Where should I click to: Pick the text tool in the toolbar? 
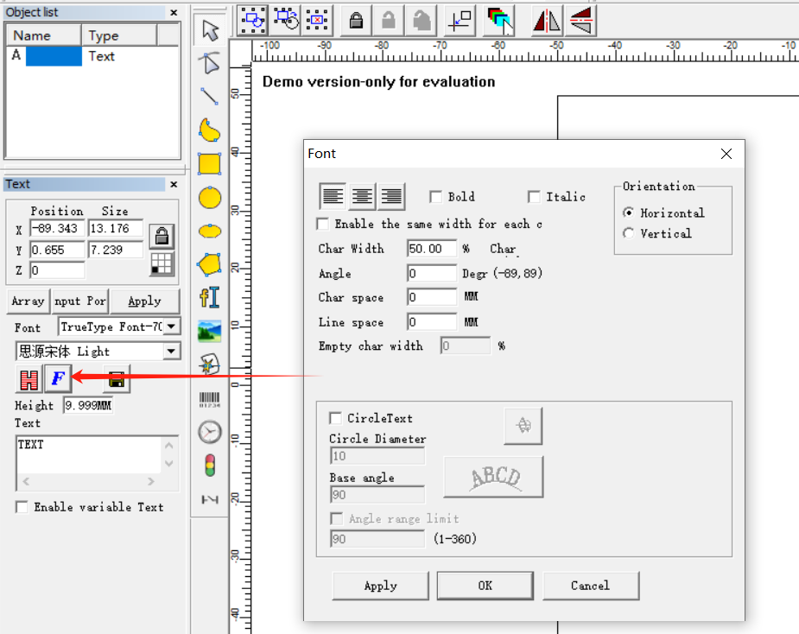click(x=209, y=298)
